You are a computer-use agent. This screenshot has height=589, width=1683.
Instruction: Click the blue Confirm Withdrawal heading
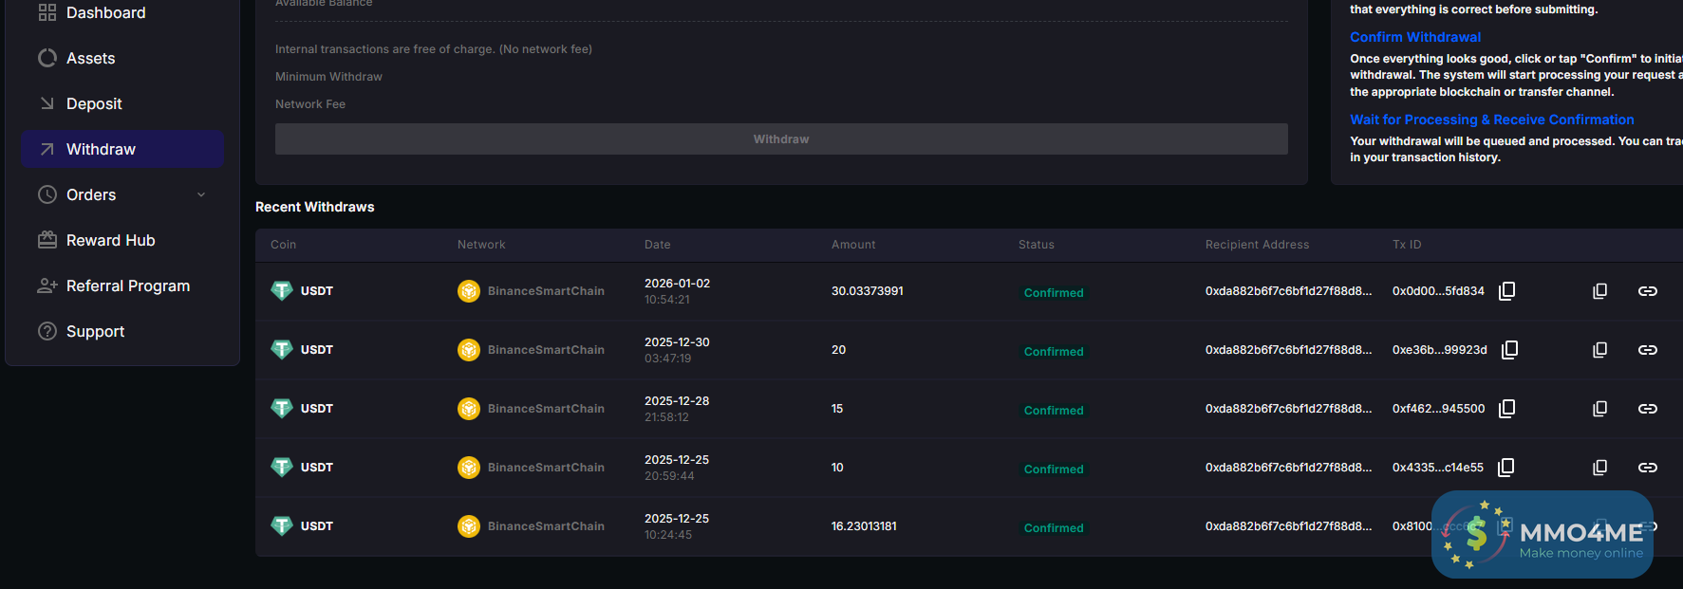(x=1414, y=37)
